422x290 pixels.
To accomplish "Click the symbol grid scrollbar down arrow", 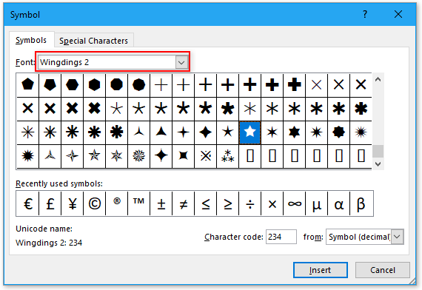I will pyautogui.click(x=378, y=164).
